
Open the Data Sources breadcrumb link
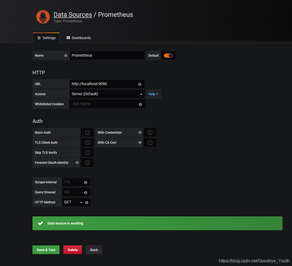pos(73,15)
